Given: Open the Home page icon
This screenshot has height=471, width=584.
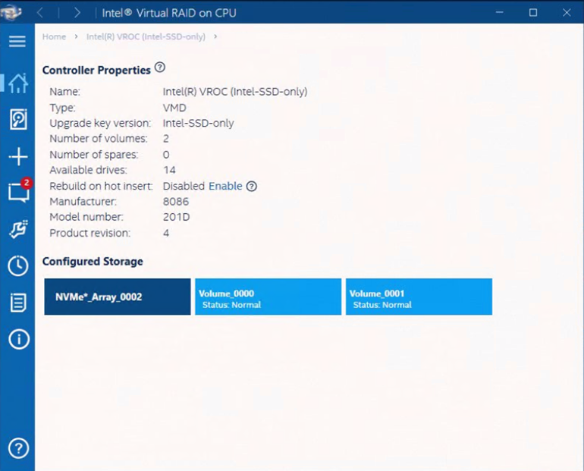Looking at the screenshot, I should pos(17,82).
